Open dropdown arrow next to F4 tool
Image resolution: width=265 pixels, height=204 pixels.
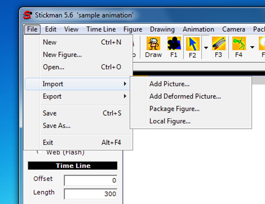(x=252, y=47)
